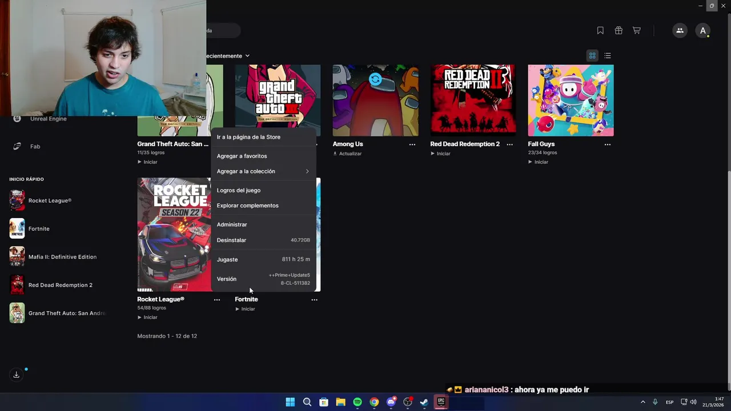Choose 'Ir a la página de la Store'
This screenshot has width=731, height=411.
(x=263, y=137)
